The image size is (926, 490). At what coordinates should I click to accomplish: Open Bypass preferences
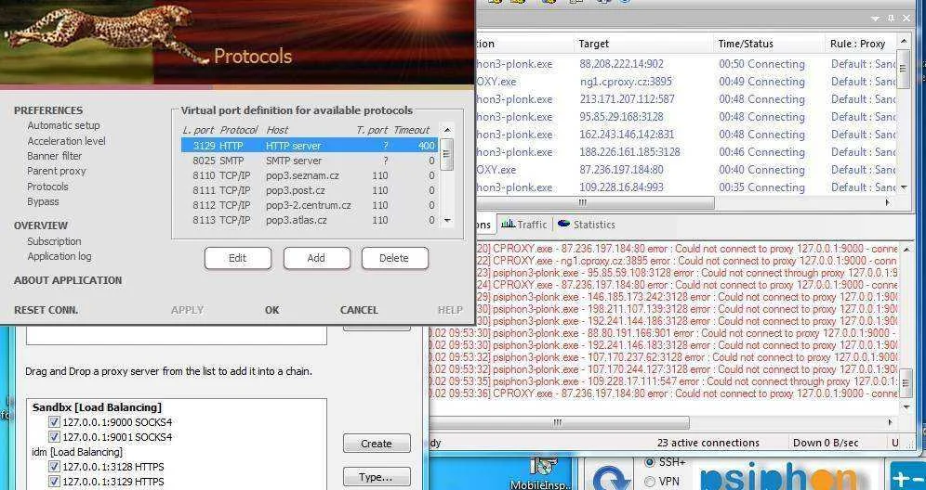(x=43, y=201)
